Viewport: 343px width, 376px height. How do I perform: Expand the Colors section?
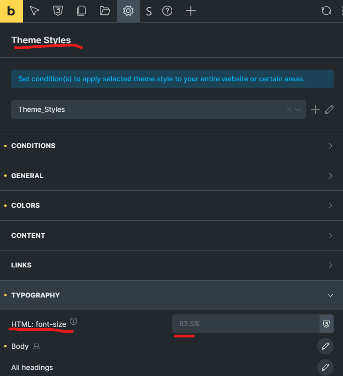(x=171, y=205)
